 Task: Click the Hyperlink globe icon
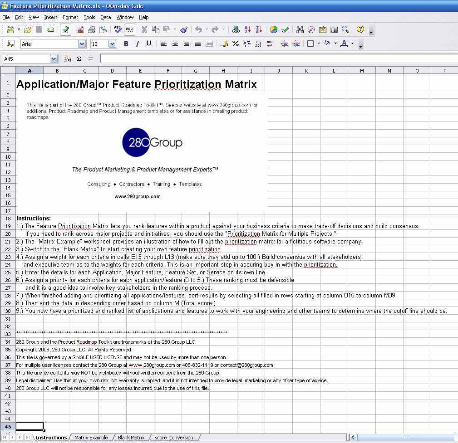click(236, 29)
